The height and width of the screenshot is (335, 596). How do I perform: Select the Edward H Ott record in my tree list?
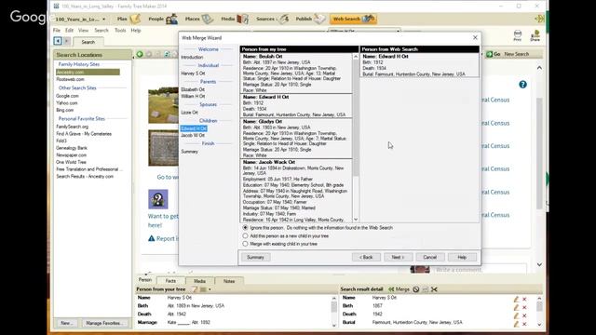[296, 105]
